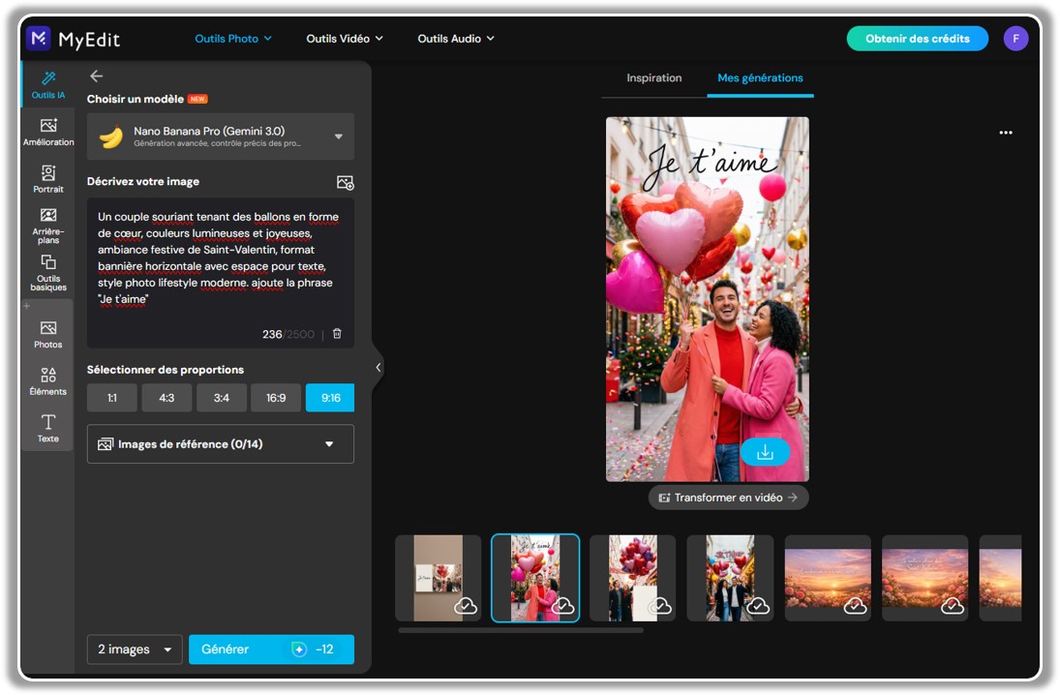Switch to the Inspiration tab
This screenshot has height=695, width=1060.
pos(653,77)
